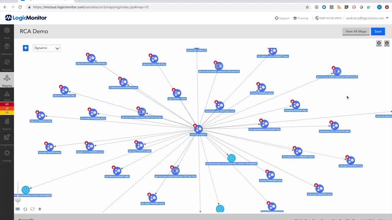Click the red 60 critical alerts count
The image size is (392, 220).
(x=7, y=105)
